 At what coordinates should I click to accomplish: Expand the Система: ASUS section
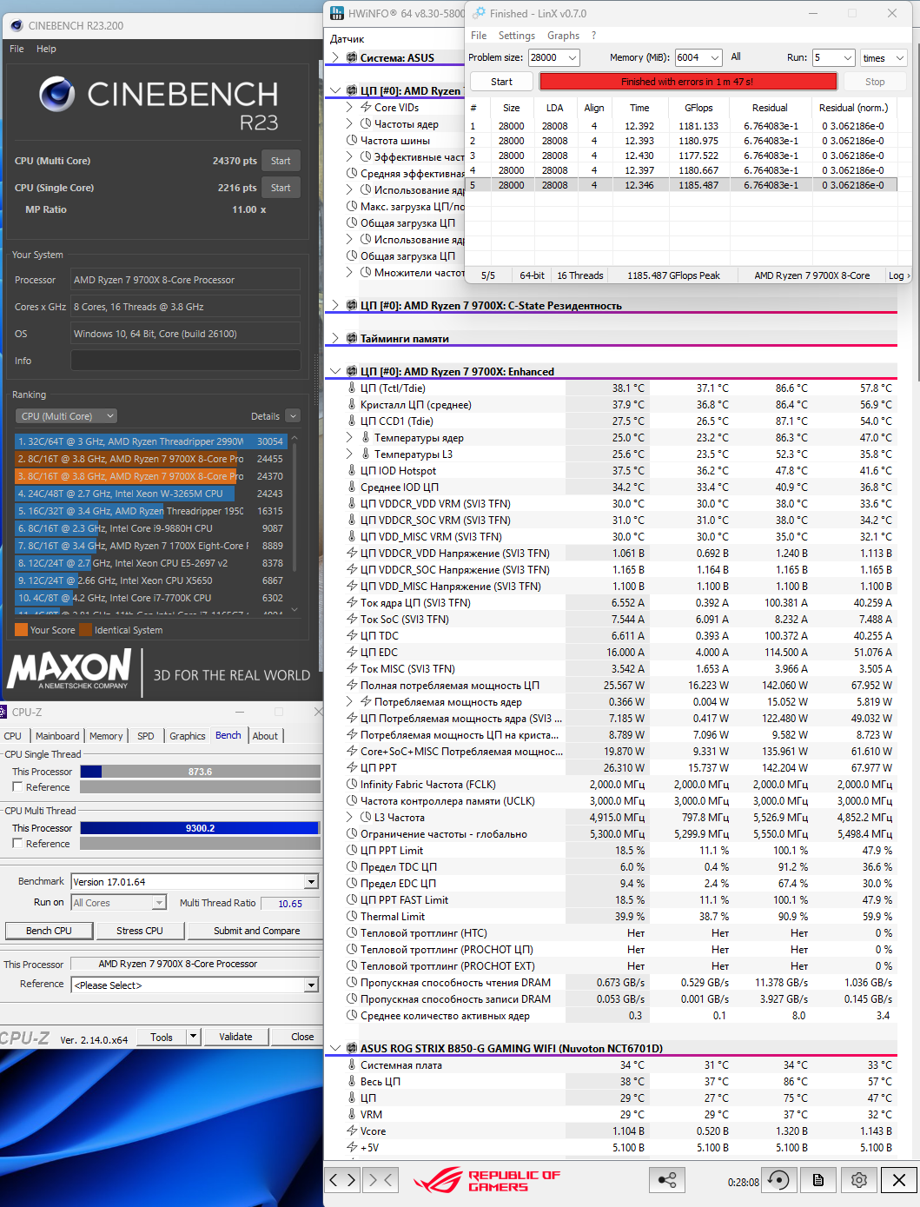(x=335, y=57)
